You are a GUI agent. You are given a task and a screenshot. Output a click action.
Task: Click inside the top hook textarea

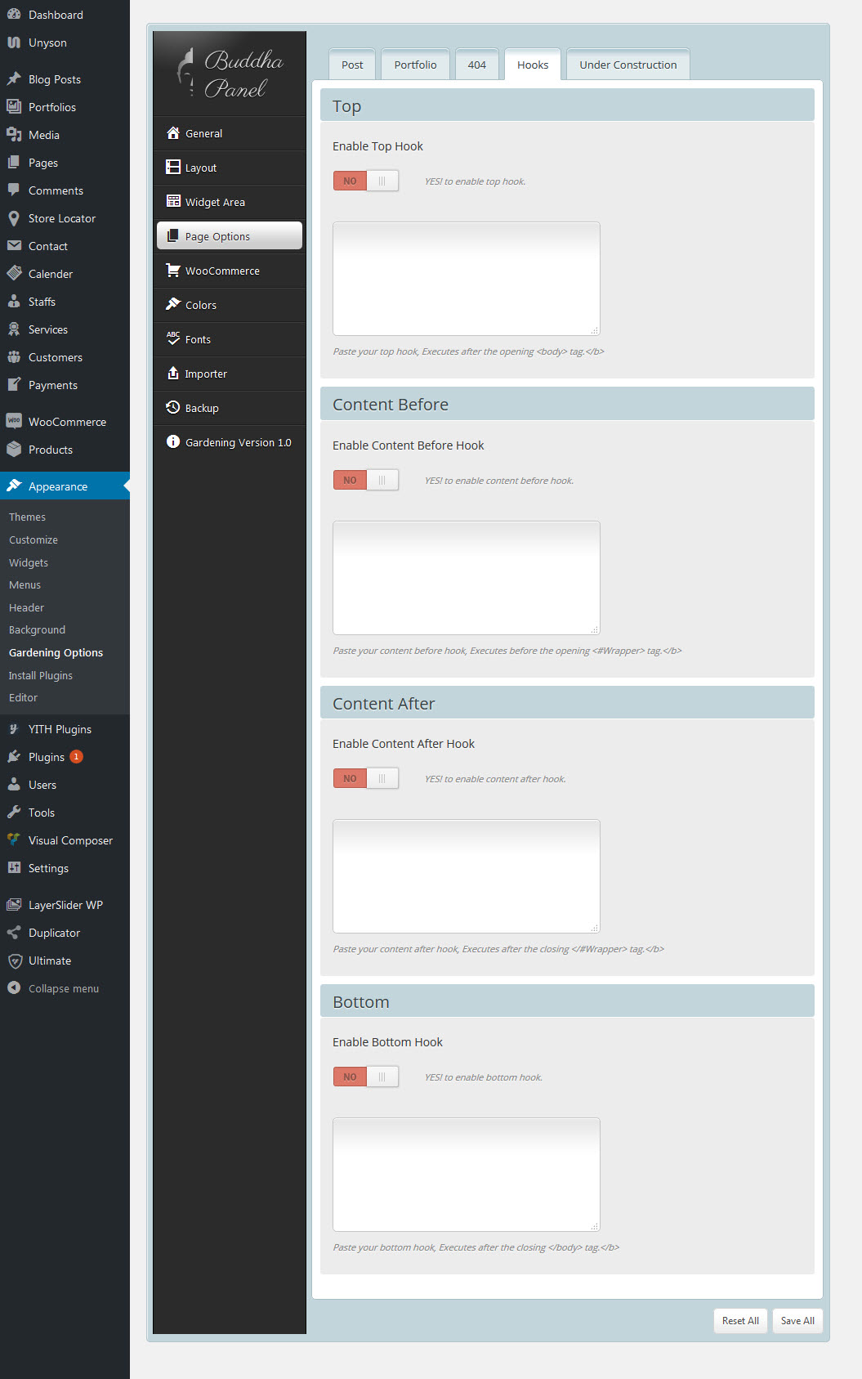pos(467,279)
